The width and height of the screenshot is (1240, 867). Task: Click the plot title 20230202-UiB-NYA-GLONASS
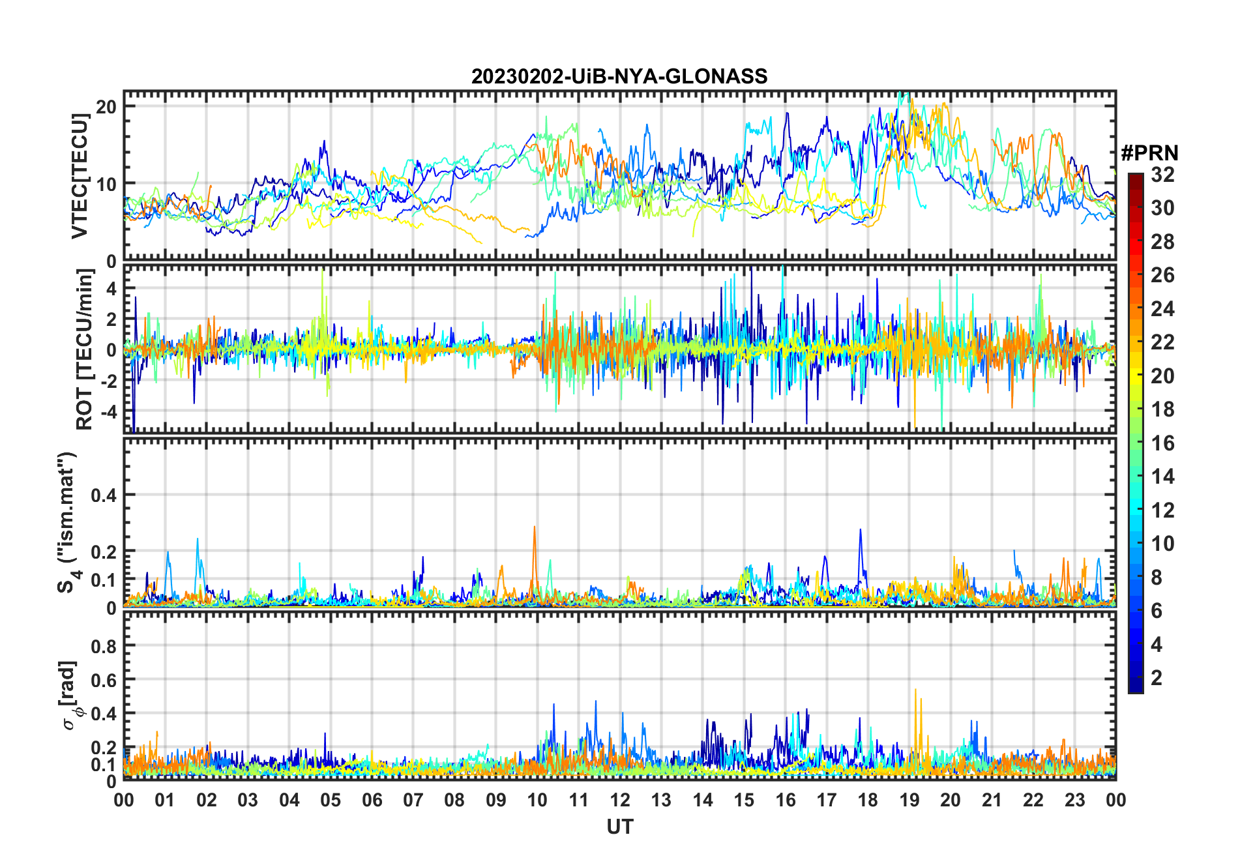point(619,77)
